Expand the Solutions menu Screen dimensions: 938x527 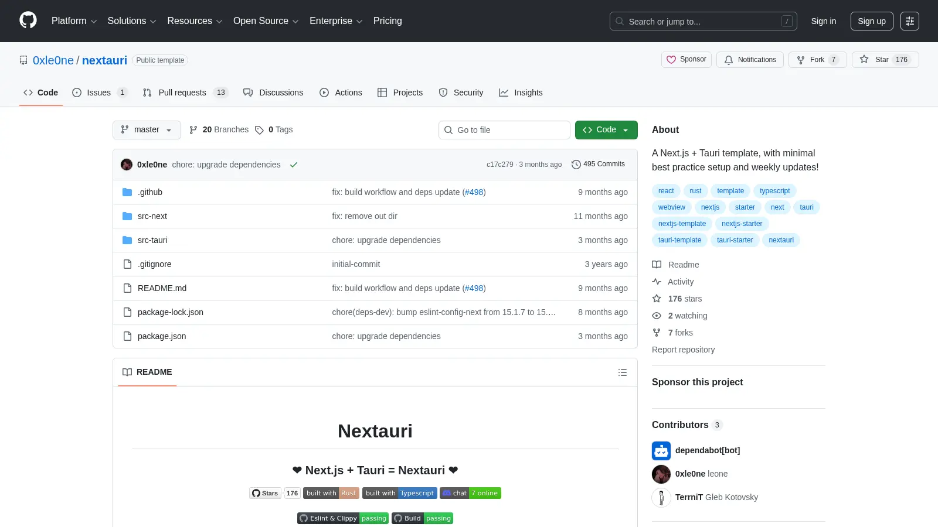[132, 21]
